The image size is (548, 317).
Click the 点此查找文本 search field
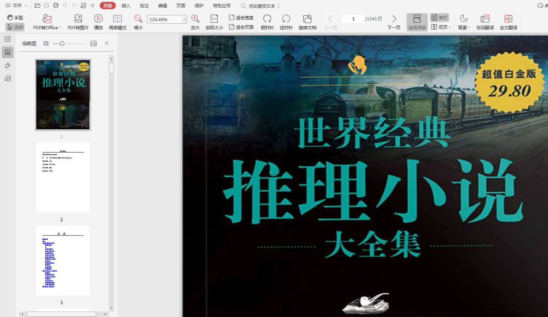tap(262, 6)
